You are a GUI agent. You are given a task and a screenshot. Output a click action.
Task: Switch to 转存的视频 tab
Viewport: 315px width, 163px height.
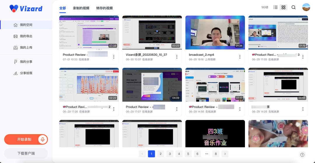104,8
